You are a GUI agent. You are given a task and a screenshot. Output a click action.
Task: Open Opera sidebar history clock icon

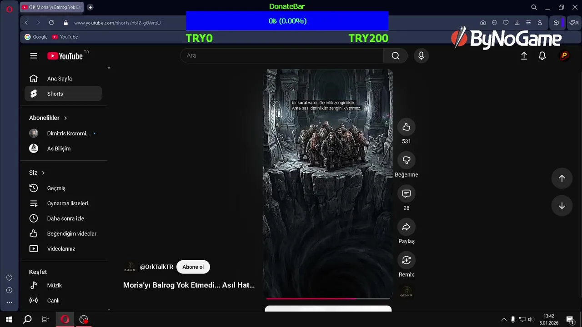pyautogui.click(x=9, y=290)
